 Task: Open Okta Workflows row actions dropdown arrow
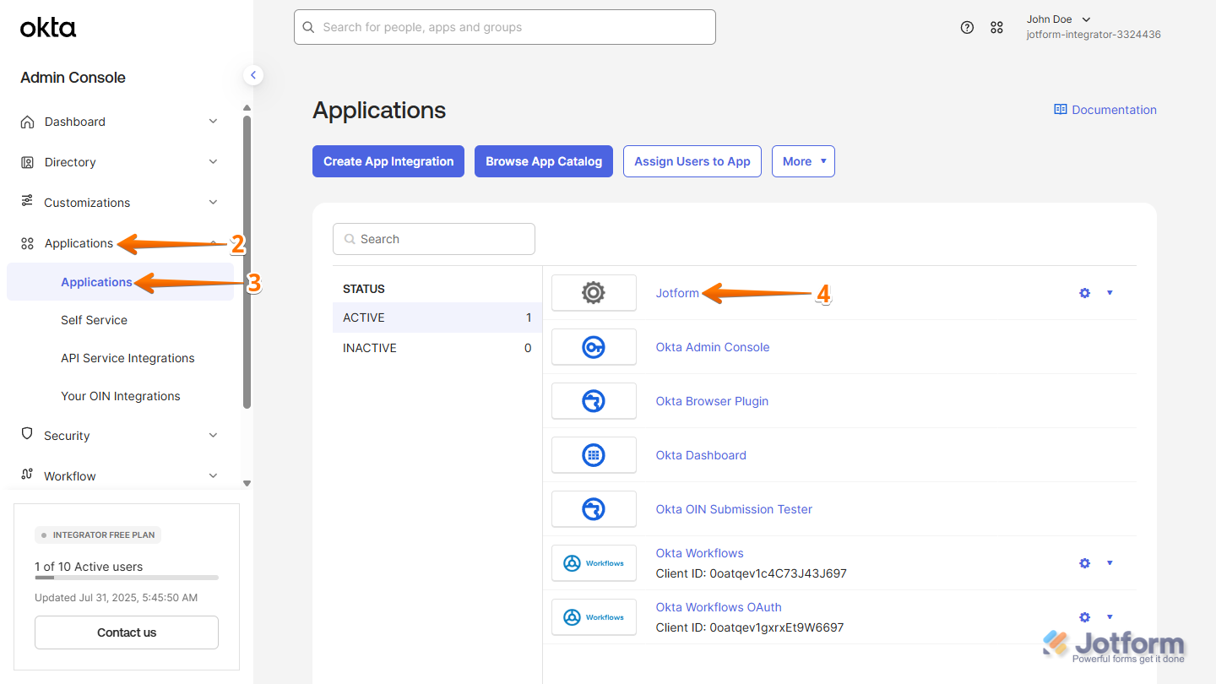click(x=1110, y=563)
